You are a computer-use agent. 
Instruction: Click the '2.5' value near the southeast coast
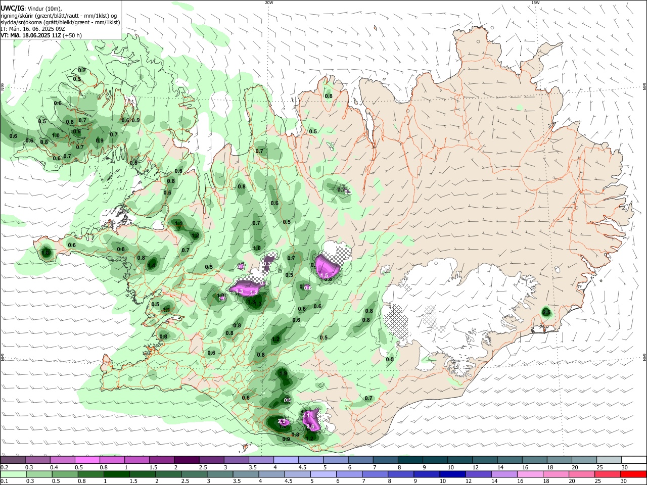546,313
